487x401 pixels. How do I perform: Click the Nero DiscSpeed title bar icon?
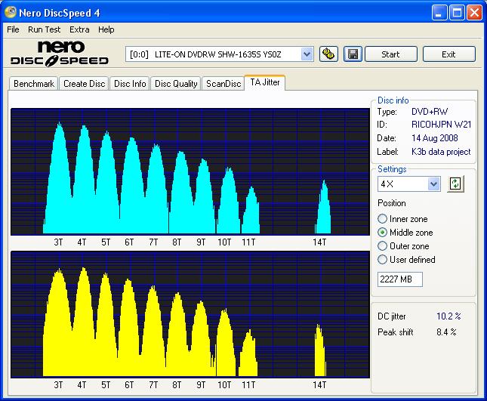11,12
